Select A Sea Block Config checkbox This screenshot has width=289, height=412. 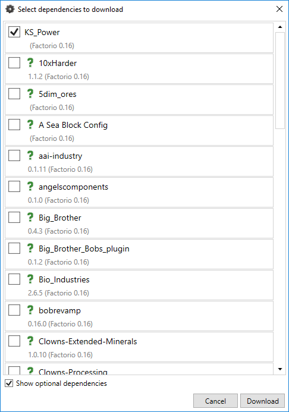(14, 124)
